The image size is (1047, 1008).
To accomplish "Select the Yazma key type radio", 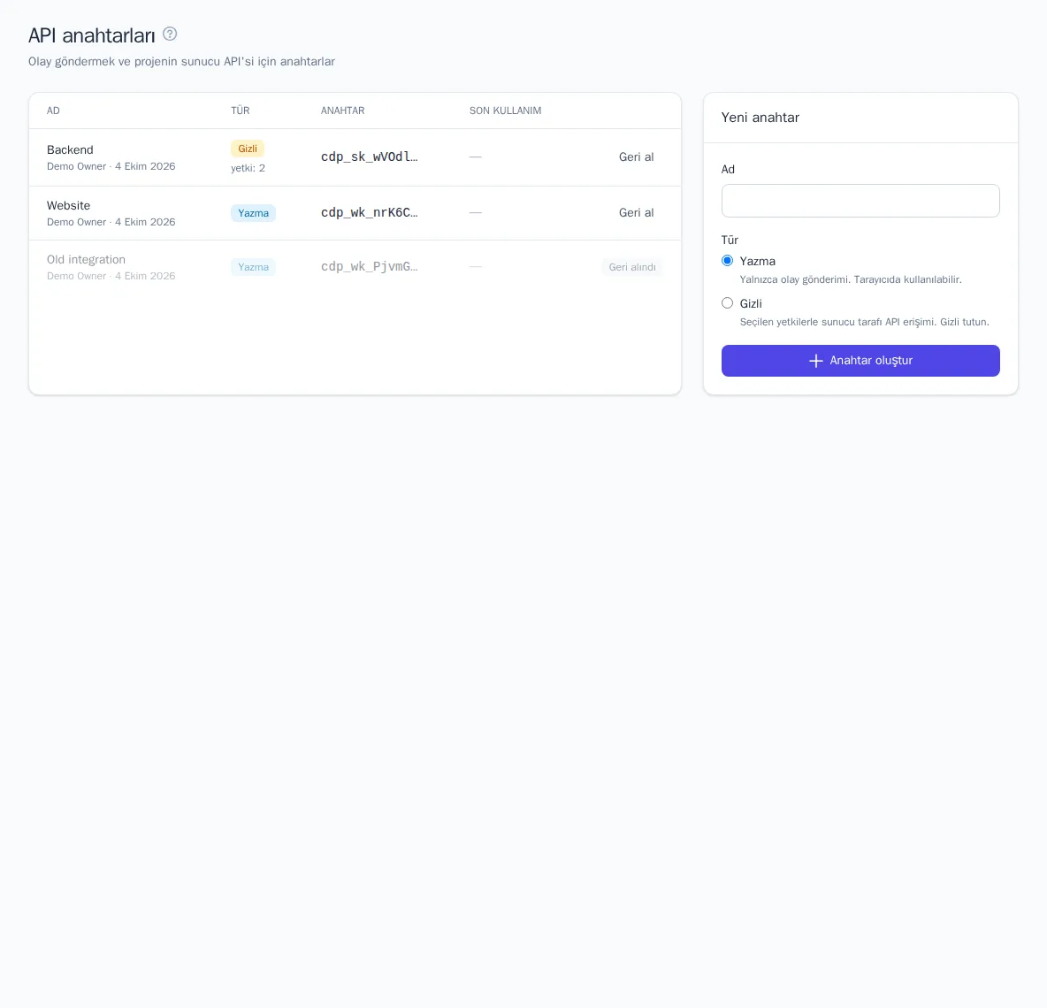I will (x=727, y=260).
